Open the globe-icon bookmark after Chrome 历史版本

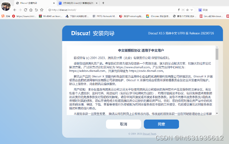tap(185, 16)
